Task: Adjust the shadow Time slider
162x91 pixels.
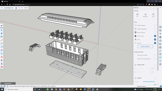Action: (x=145, y=69)
